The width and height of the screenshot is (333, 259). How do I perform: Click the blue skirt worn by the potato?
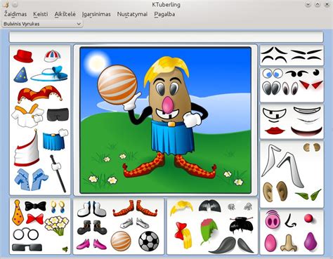click(172, 138)
